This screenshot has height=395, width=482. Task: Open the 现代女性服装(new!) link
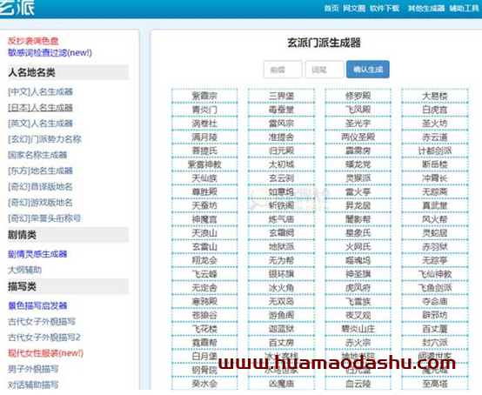46,353
